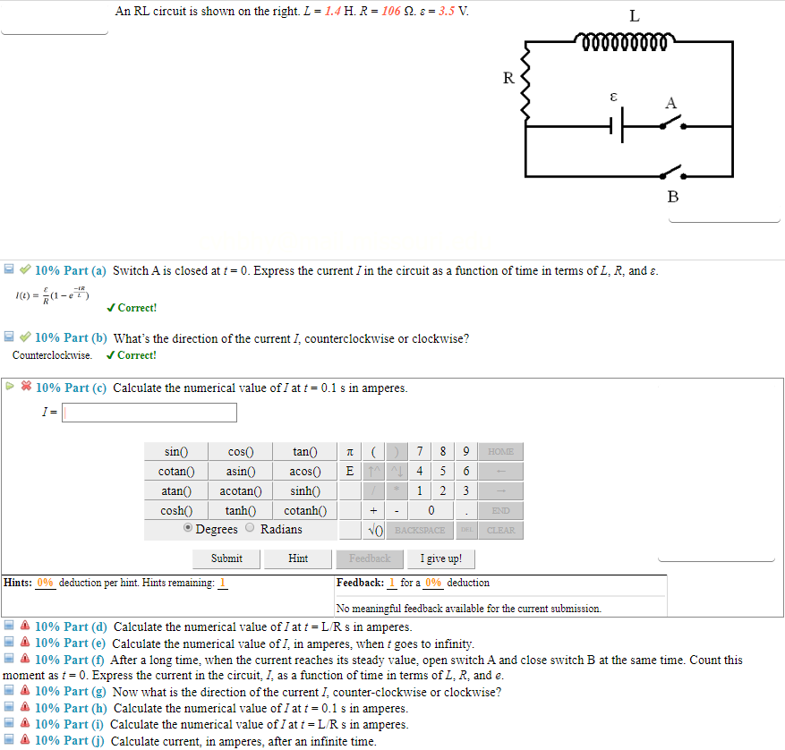
Task: Insert cosh() function from keypad
Action: (x=176, y=511)
